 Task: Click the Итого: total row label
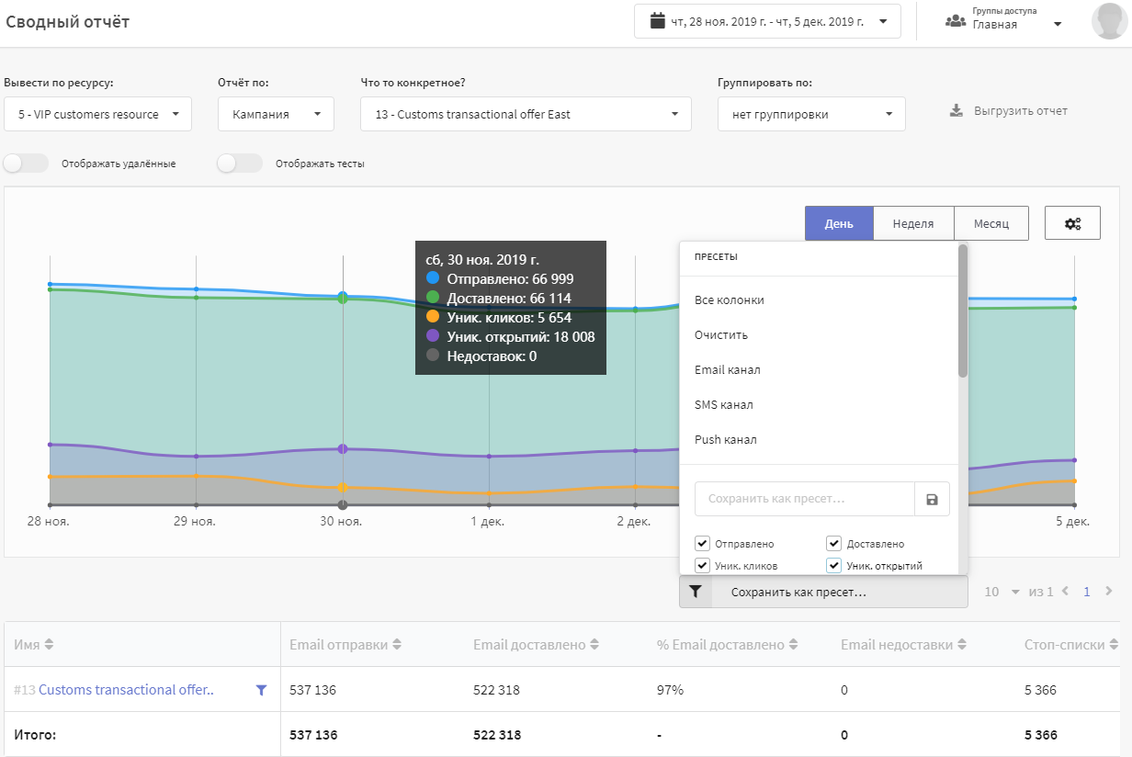click(x=35, y=735)
